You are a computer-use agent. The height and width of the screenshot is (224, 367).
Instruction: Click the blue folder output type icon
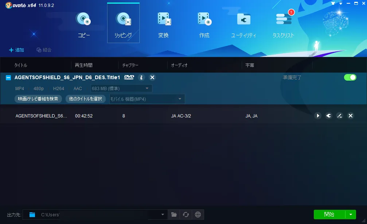32,215
